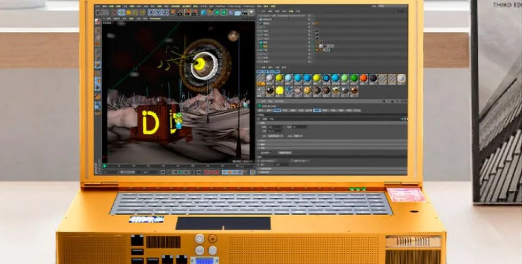Click the green generator icon in the toolbar
Screen dimensions: 522x264
click(218, 12)
